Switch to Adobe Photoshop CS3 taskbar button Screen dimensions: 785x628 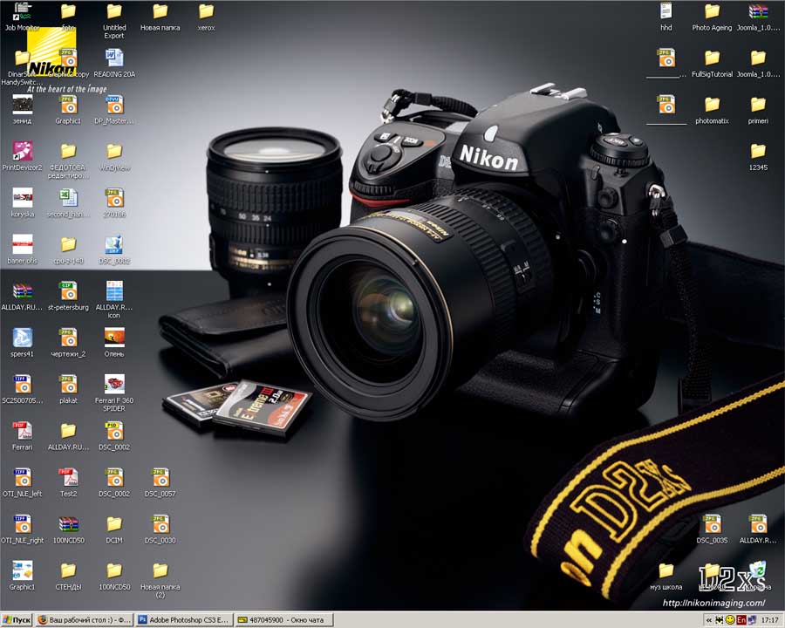pyautogui.click(x=183, y=620)
